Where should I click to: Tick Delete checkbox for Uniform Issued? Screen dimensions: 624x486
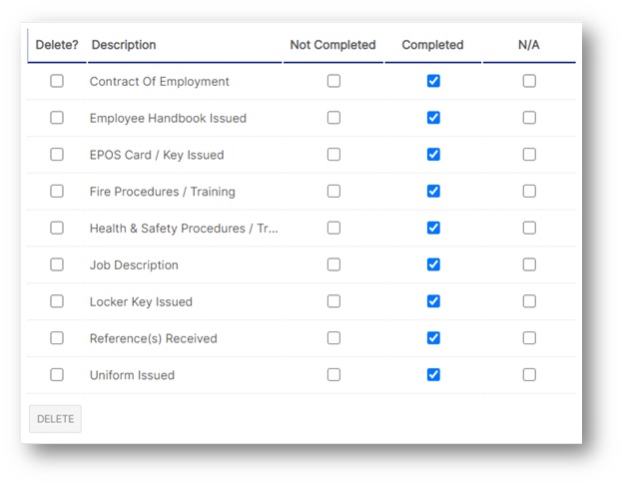pyautogui.click(x=57, y=374)
